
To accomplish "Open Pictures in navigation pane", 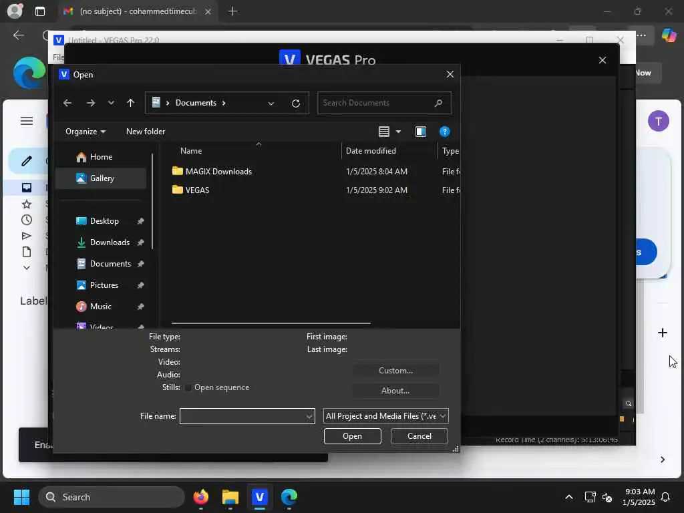I will coord(104,285).
